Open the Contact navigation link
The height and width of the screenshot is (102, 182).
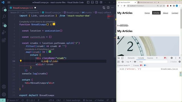pos(175,13)
